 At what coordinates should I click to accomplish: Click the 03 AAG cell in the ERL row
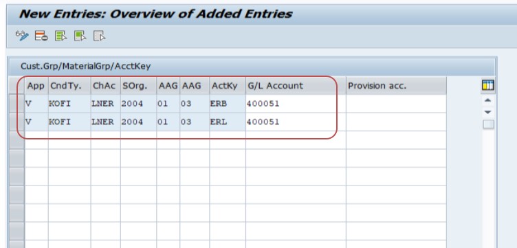(195, 122)
